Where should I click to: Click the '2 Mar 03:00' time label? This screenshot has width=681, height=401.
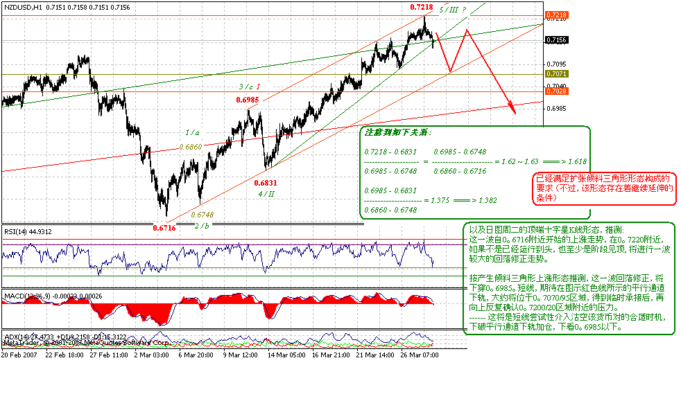(x=152, y=355)
